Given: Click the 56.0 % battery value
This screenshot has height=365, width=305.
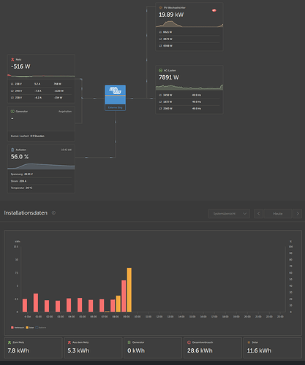Looking at the screenshot, I should click(x=20, y=157).
